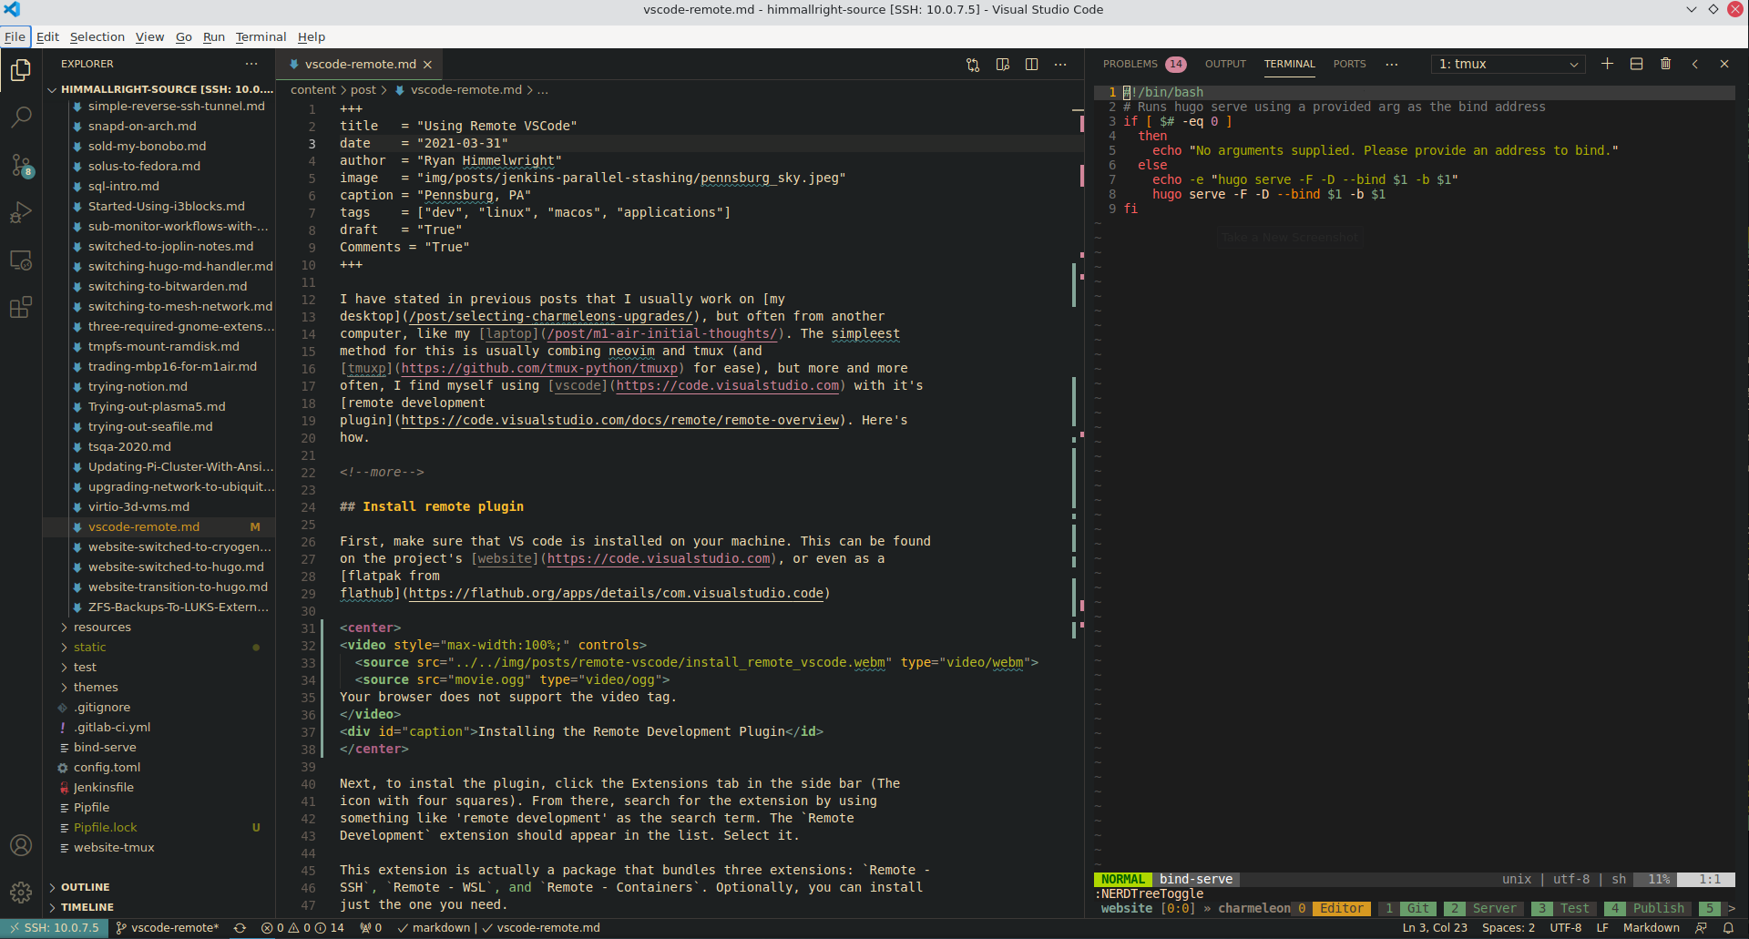
Task: Switch to the PROBLEMS tab
Action: click(1130, 64)
